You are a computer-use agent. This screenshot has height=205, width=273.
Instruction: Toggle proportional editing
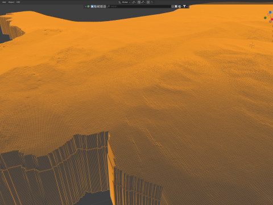click(148, 2)
